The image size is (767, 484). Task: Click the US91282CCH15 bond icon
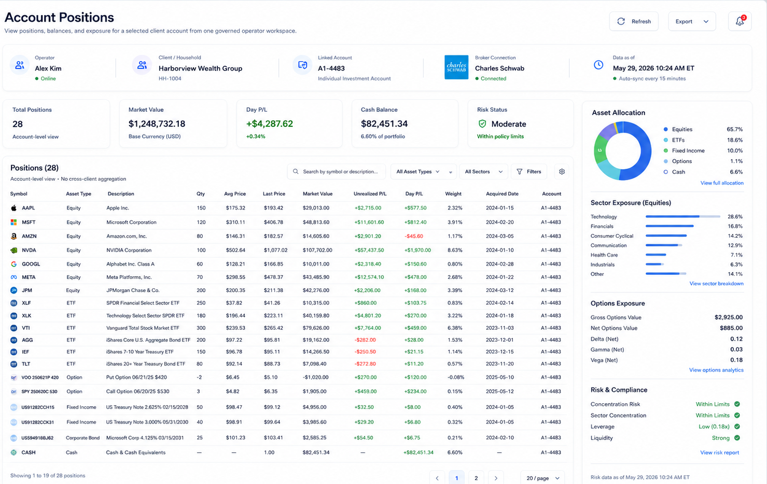click(x=14, y=407)
